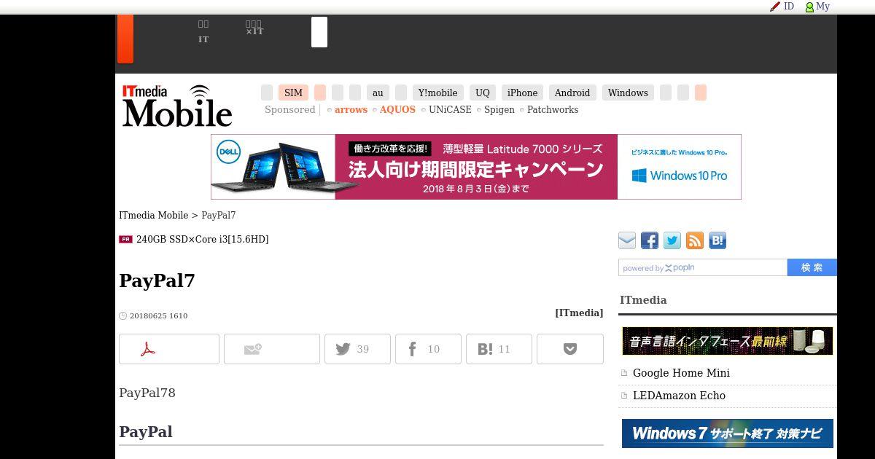Image resolution: width=875 pixels, height=459 pixels.
Task: Click the Windows 10 Pro banner section
Action: [679, 167]
